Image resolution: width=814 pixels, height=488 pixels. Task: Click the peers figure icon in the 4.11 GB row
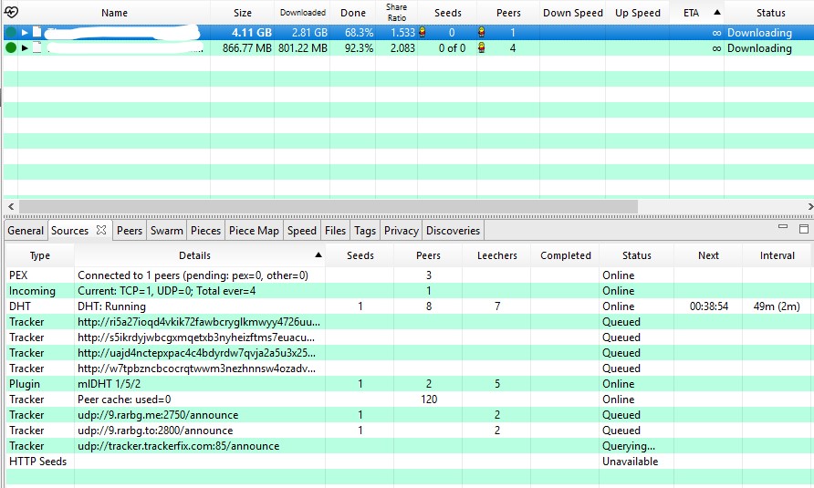(x=481, y=32)
